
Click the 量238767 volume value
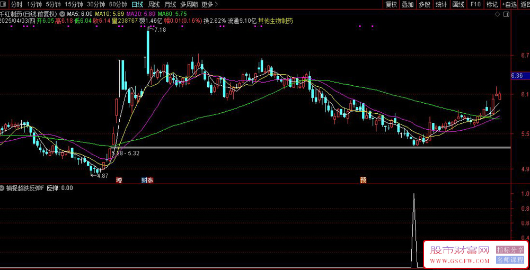125,21
